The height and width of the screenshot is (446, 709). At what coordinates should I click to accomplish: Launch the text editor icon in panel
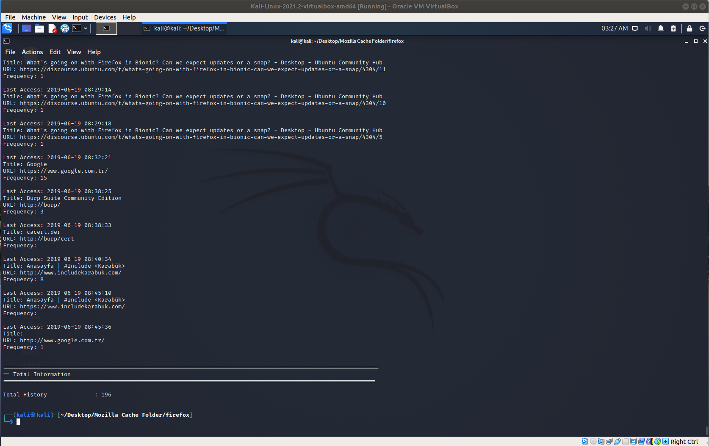tap(52, 28)
